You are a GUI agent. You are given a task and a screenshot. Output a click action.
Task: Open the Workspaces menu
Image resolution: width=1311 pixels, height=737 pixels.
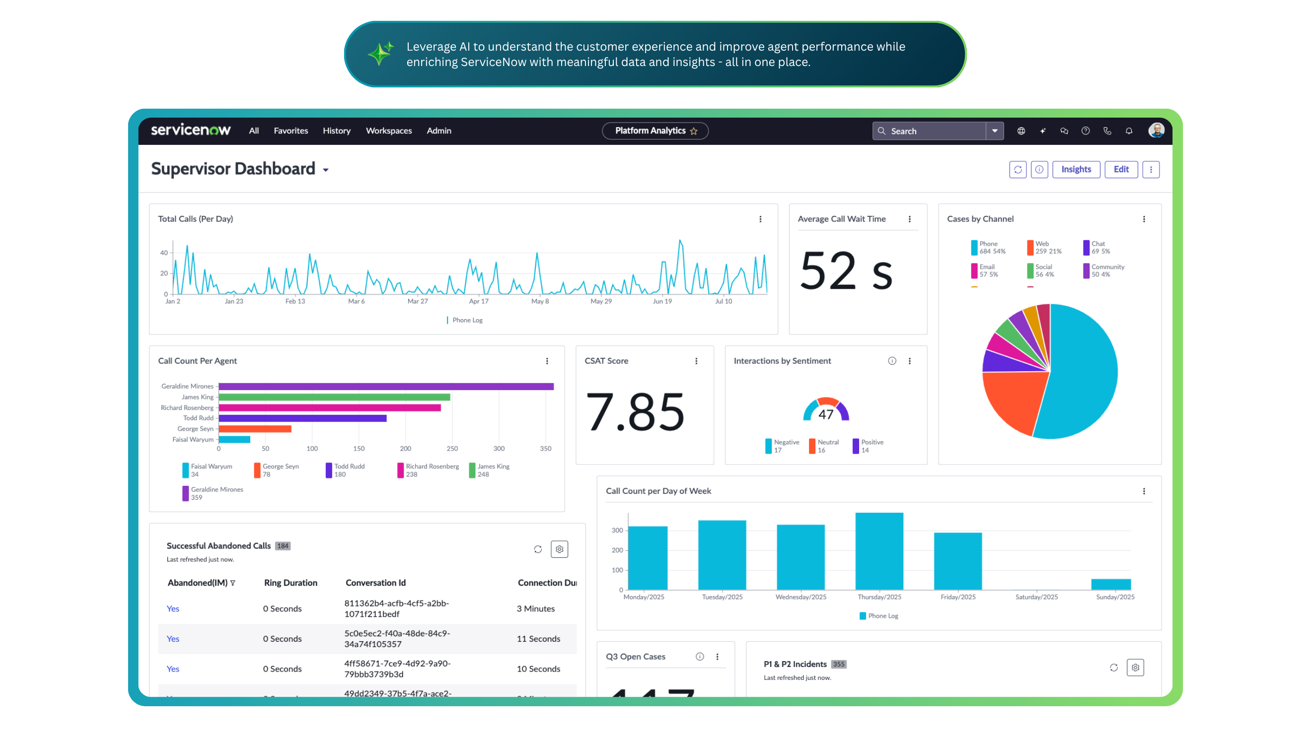[x=389, y=131]
